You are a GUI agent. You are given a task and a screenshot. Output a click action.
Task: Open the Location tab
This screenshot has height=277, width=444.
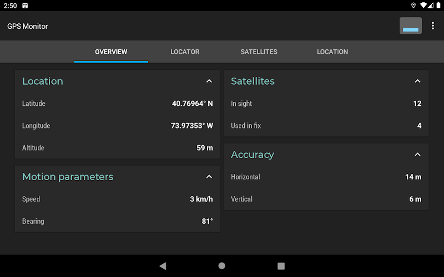(332, 52)
